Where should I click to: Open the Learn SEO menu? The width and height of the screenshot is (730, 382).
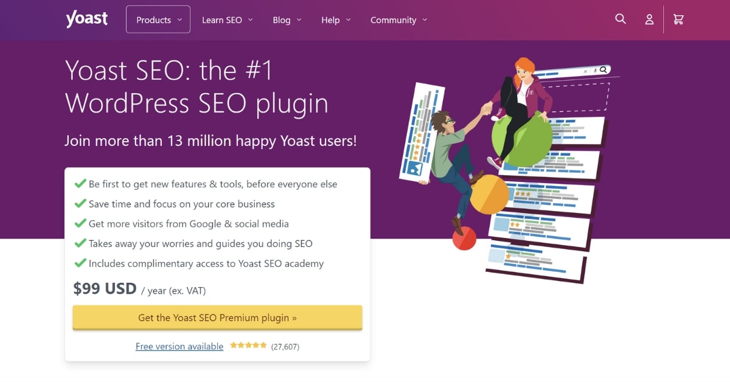(228, 19)
